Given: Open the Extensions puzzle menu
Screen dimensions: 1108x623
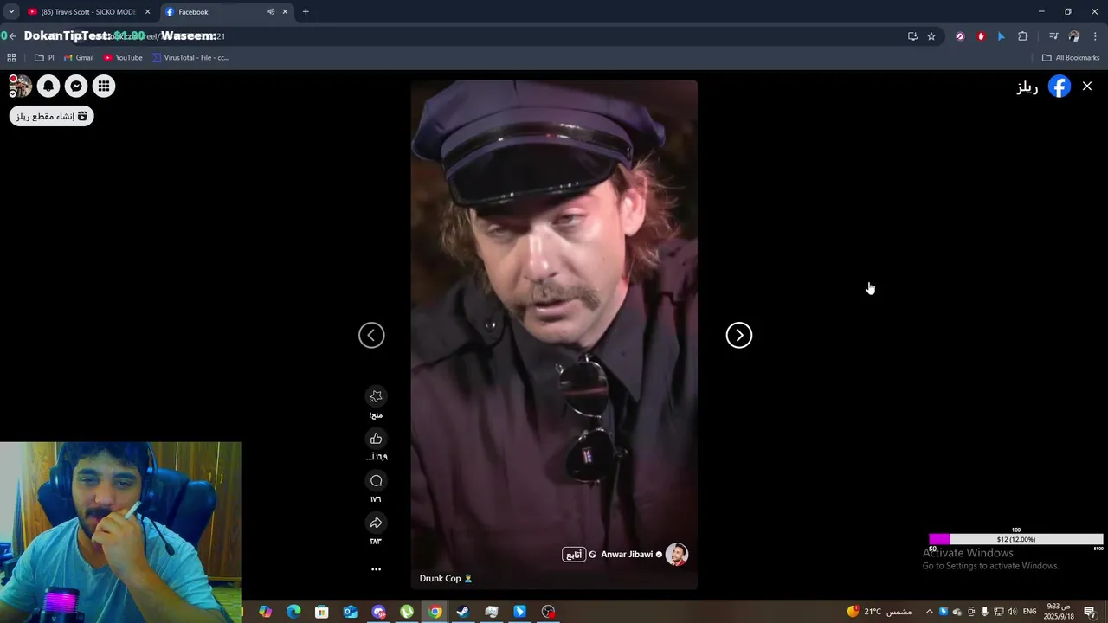Looking at the screenshot, I should (x=1022, y=36).
